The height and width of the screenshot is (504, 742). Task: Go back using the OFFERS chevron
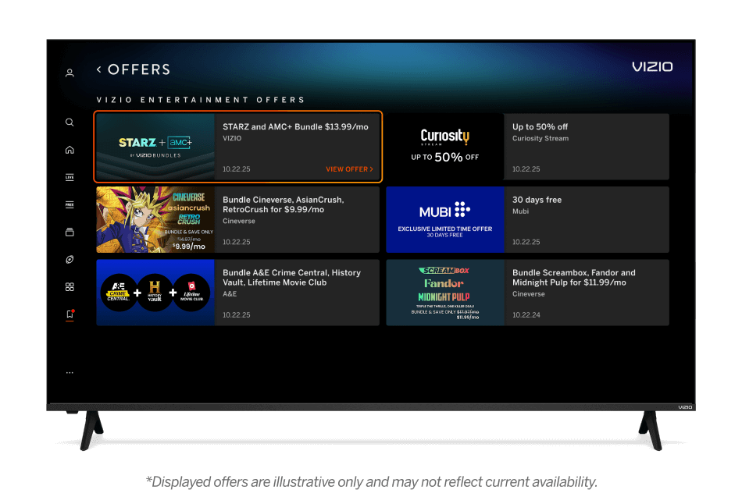[x=99, y=69]
